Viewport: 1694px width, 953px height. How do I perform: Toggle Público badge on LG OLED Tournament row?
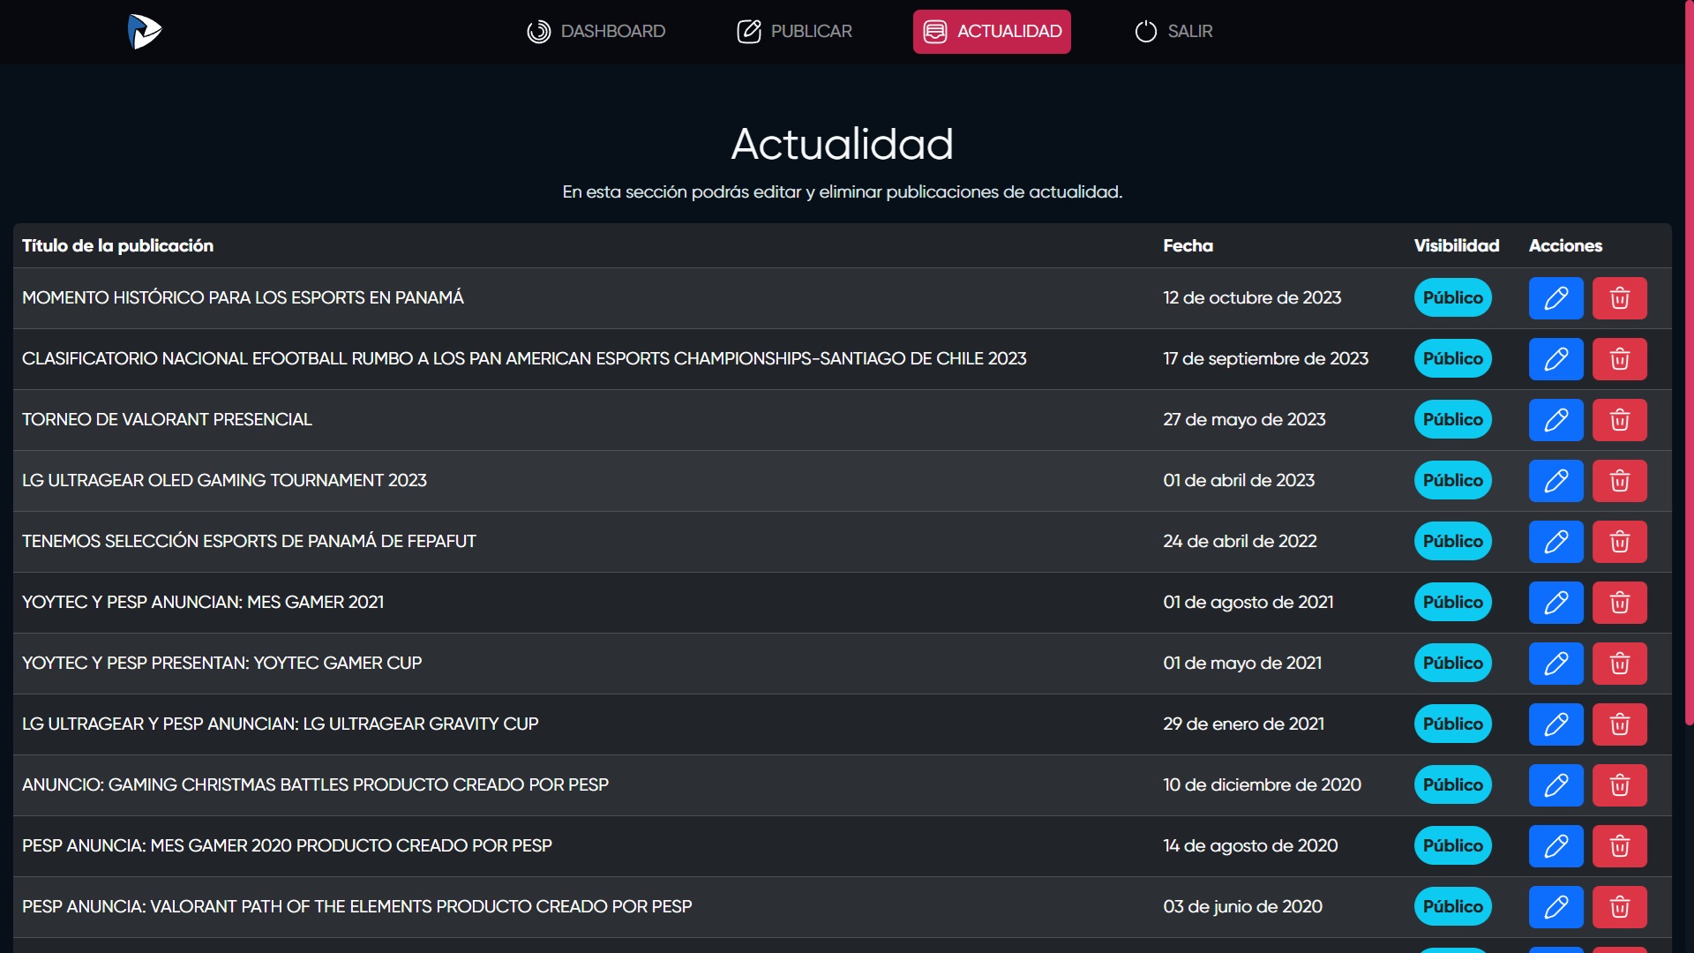1453,481
